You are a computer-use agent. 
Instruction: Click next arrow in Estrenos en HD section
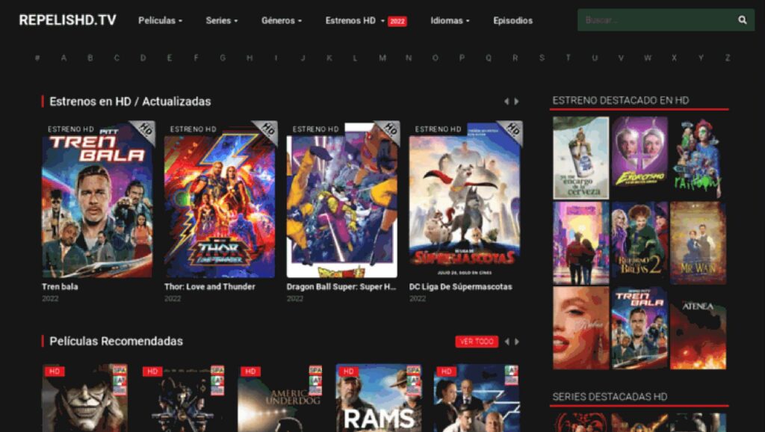516,102
